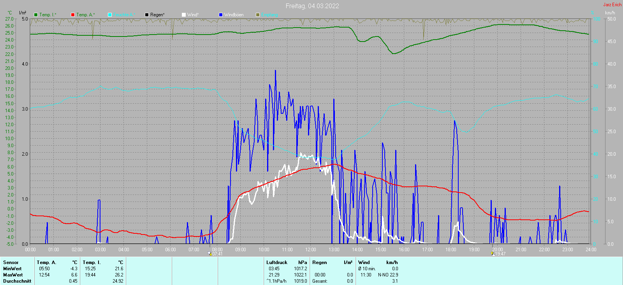Screen dimensions: 623x285
Task: Click the wind average value '3.1'
Action: pyautogui.click(x=395, y=281)
